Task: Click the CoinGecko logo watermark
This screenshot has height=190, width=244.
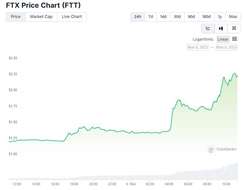Action: click(222, 149)
